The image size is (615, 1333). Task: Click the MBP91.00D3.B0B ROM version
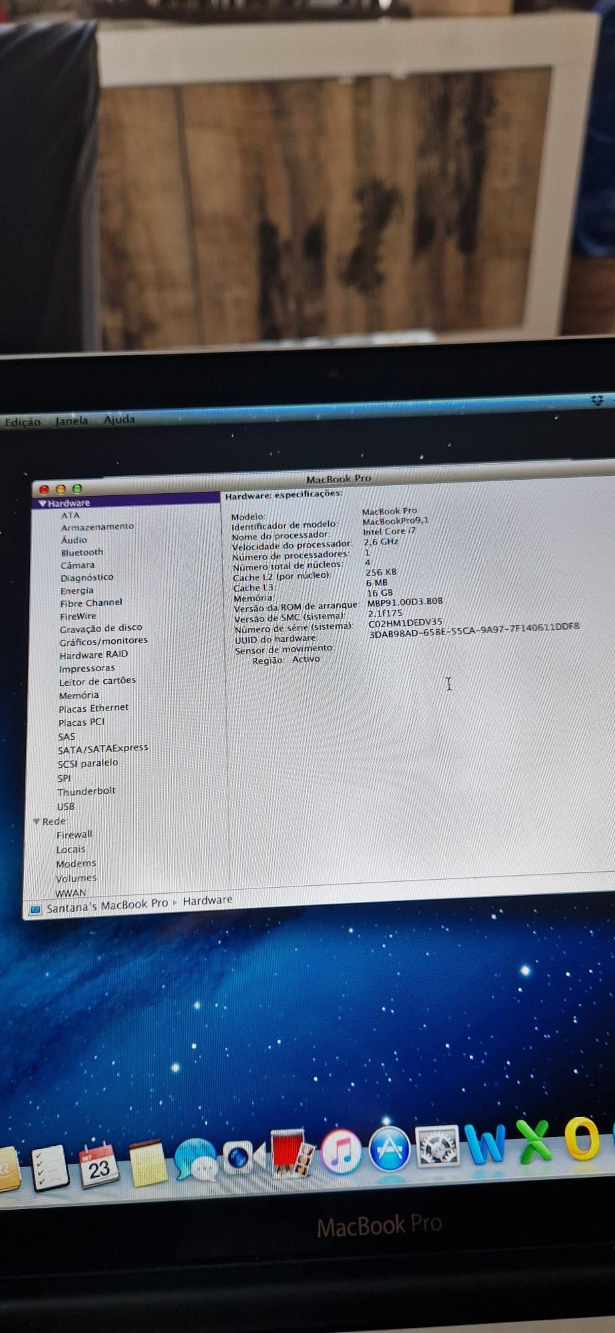coord(405,602)
